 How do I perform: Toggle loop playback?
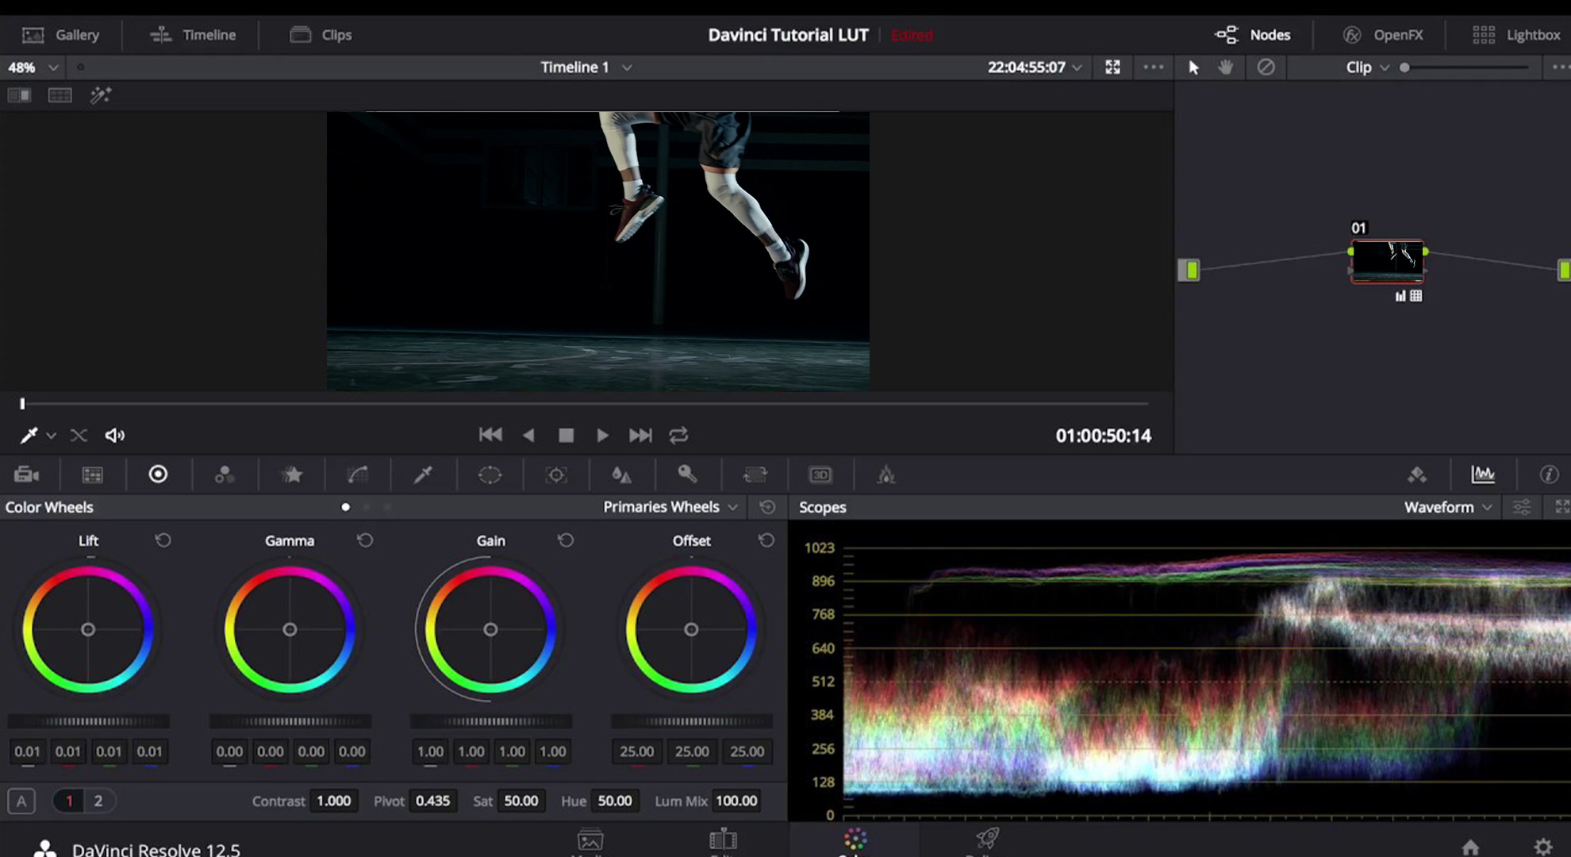[678, 435]
